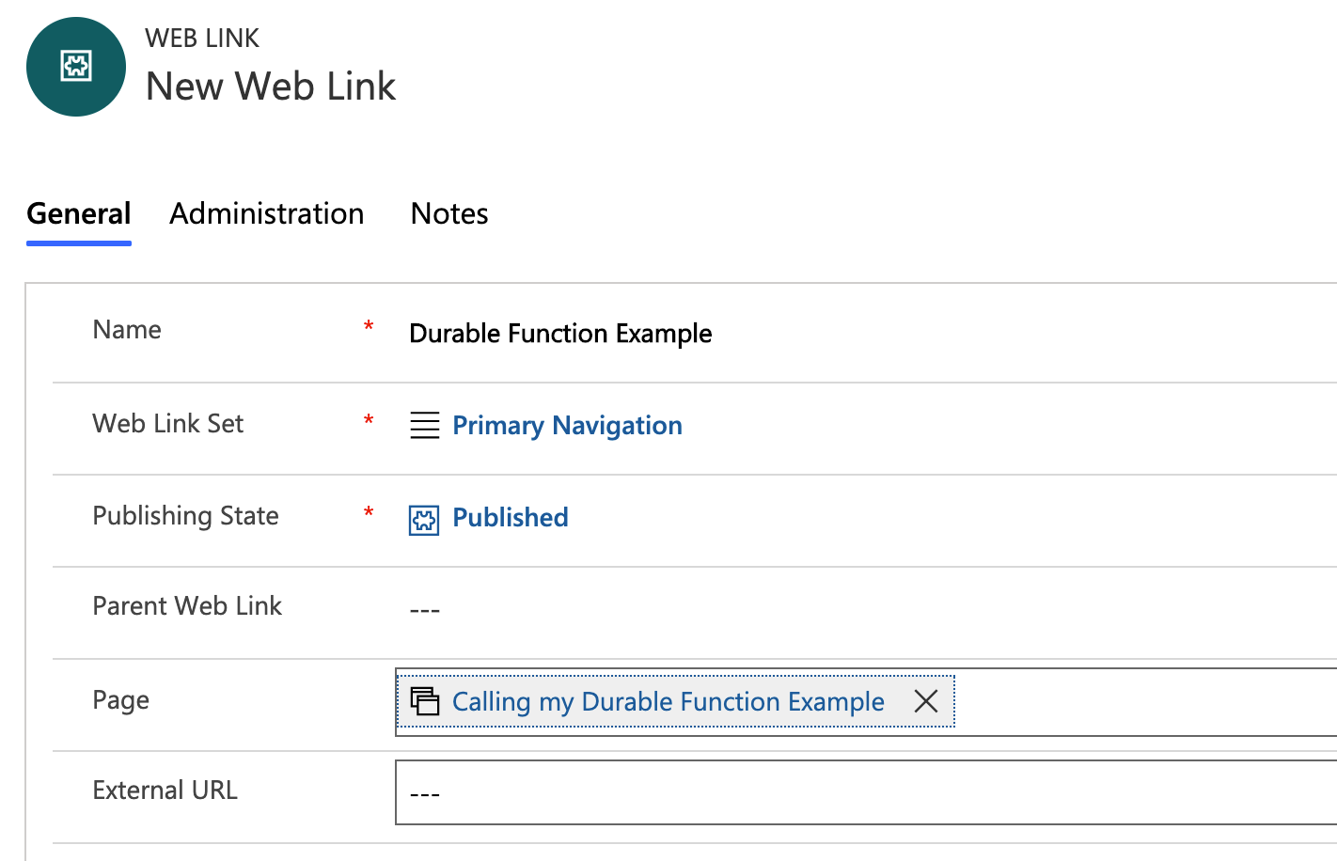Click the Web Link Set label

(x=167, y=424)
